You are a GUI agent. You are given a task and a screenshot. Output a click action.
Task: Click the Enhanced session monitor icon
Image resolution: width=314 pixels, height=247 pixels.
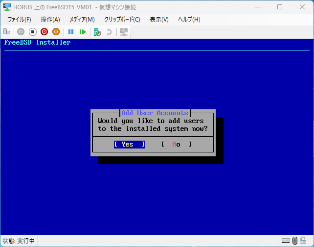[124, 32]
